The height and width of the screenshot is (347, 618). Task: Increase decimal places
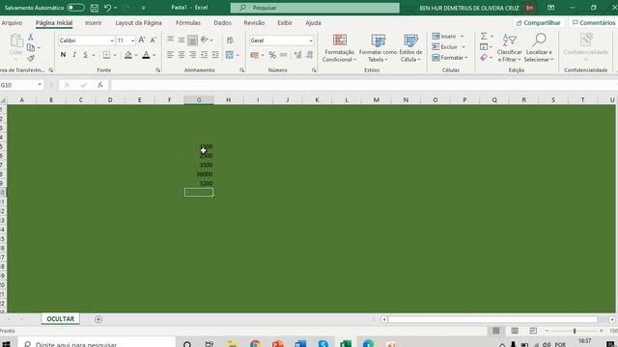[297, 55]
